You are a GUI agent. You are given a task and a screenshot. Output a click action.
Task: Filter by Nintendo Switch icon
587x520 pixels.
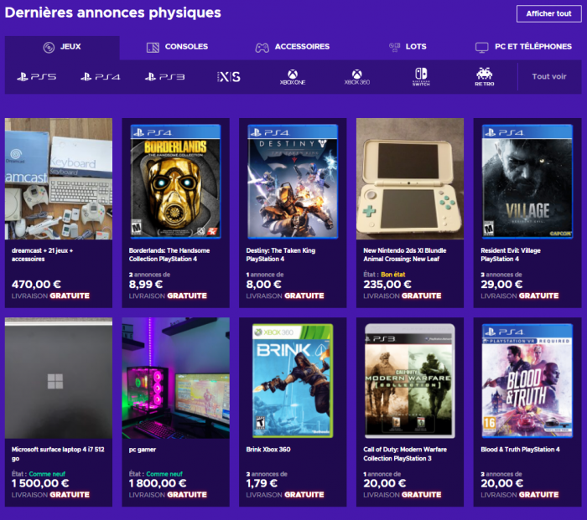(x=421, y=77)
